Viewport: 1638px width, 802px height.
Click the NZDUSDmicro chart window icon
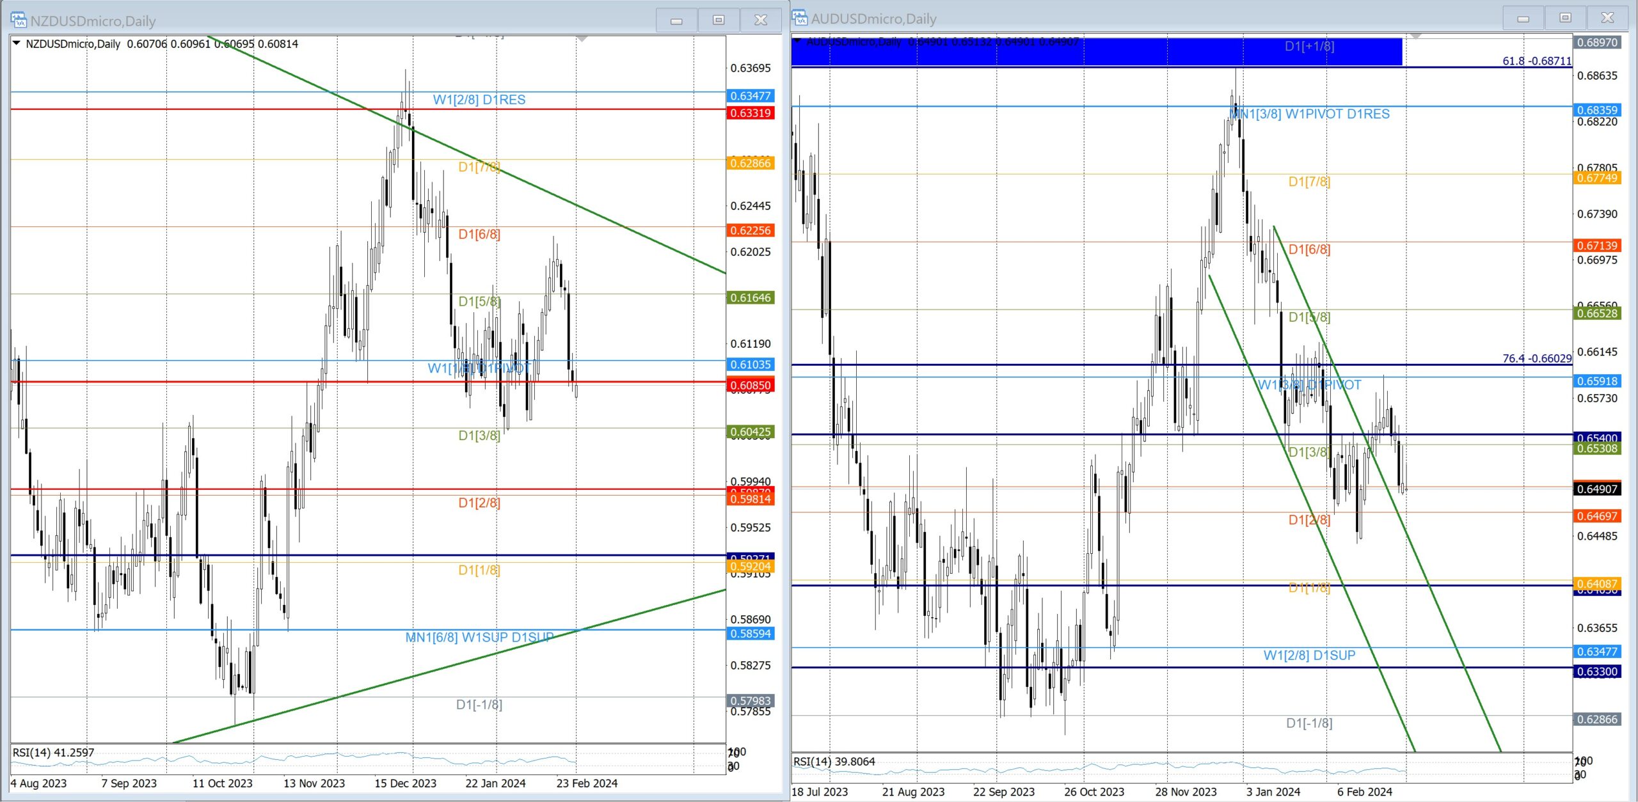(x=19, y=20)
